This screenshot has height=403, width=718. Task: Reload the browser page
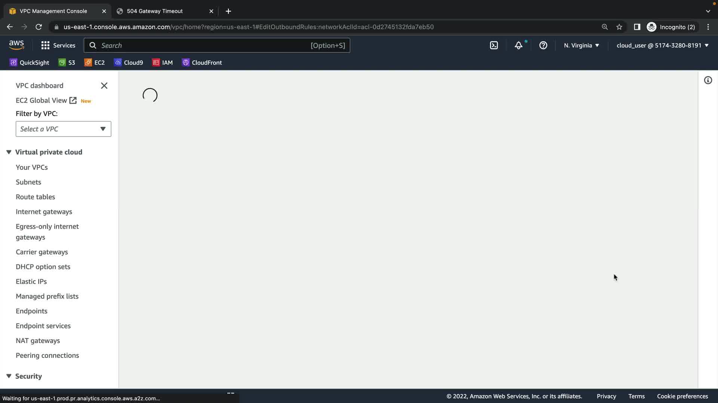coord(39,27)
